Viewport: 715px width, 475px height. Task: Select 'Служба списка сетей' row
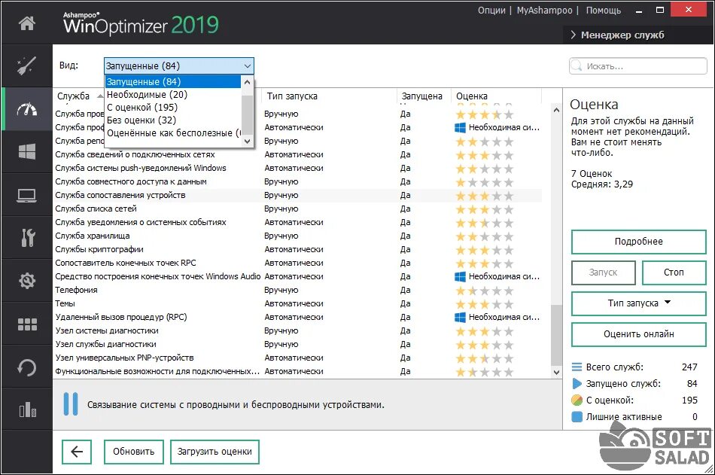click(298, 209)
